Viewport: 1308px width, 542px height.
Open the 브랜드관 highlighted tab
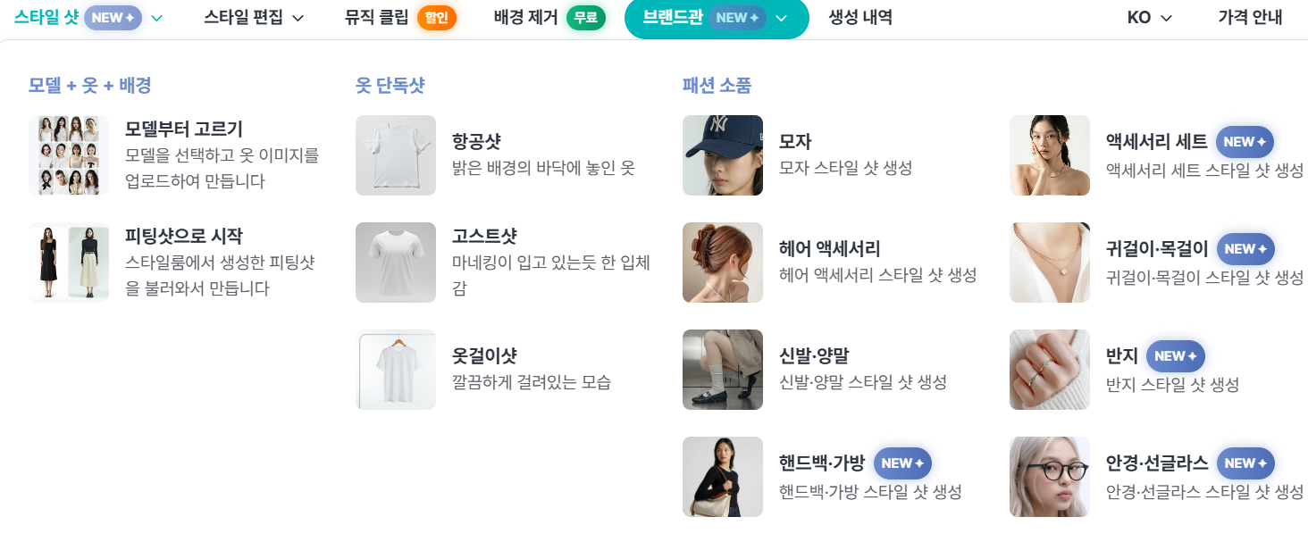click(717, 18)
